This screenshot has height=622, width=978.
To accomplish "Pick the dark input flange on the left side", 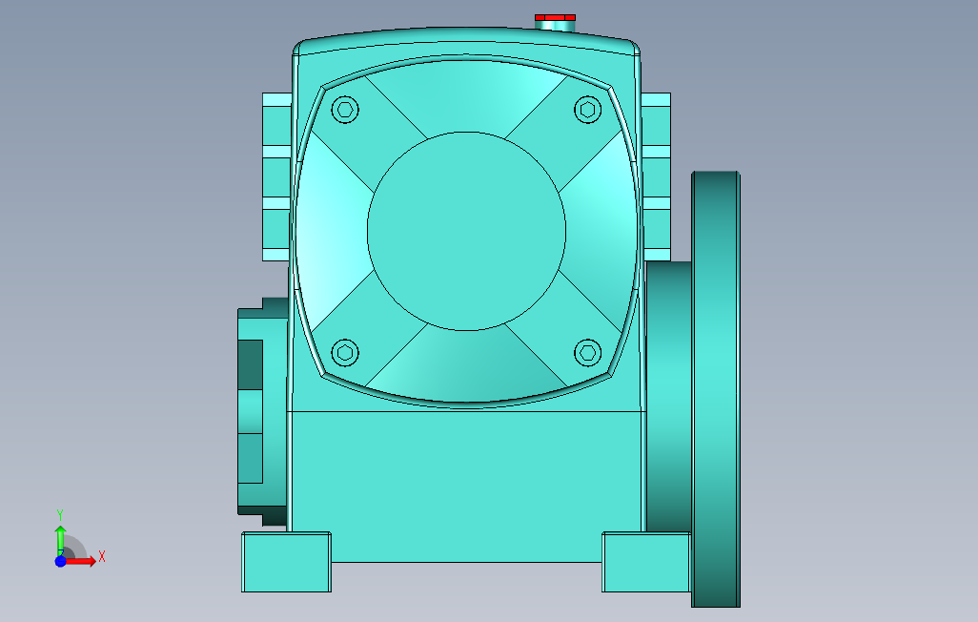I will 262,411.
